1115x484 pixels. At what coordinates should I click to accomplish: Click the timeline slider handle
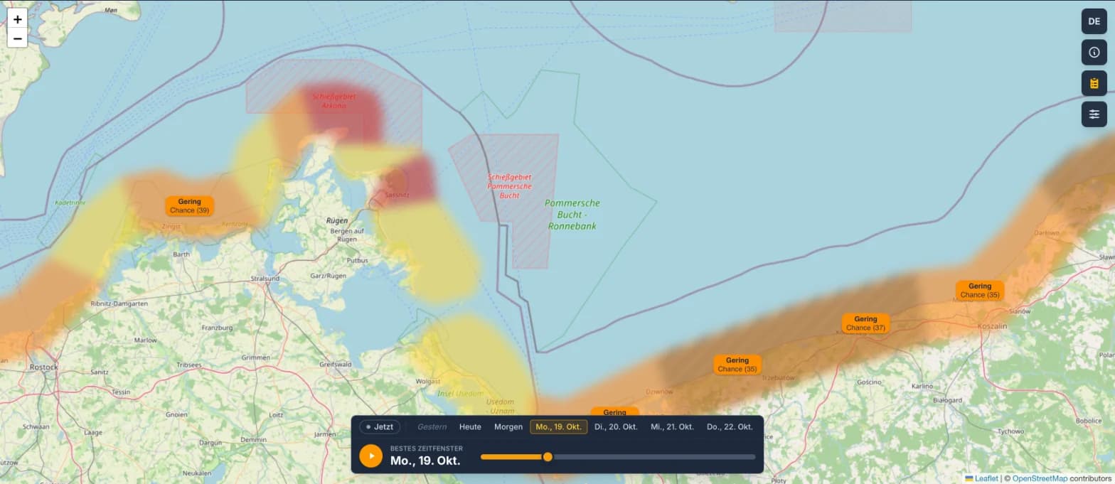pos(548,457)
